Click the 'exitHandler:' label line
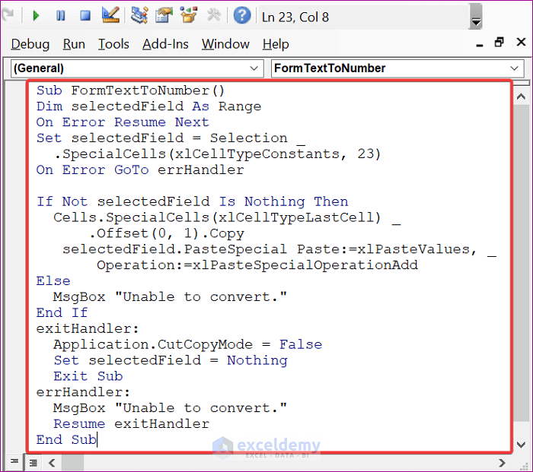 coord(88,328)
